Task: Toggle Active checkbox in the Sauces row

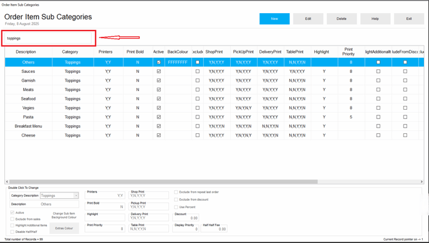Action: pyautogui.click(x=158, y=71)
